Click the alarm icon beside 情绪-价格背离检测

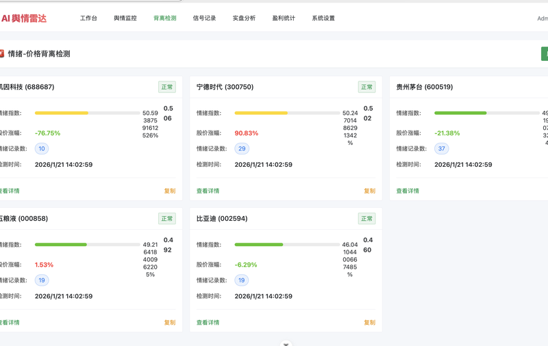pyautogui.click(x=2, y=53)
